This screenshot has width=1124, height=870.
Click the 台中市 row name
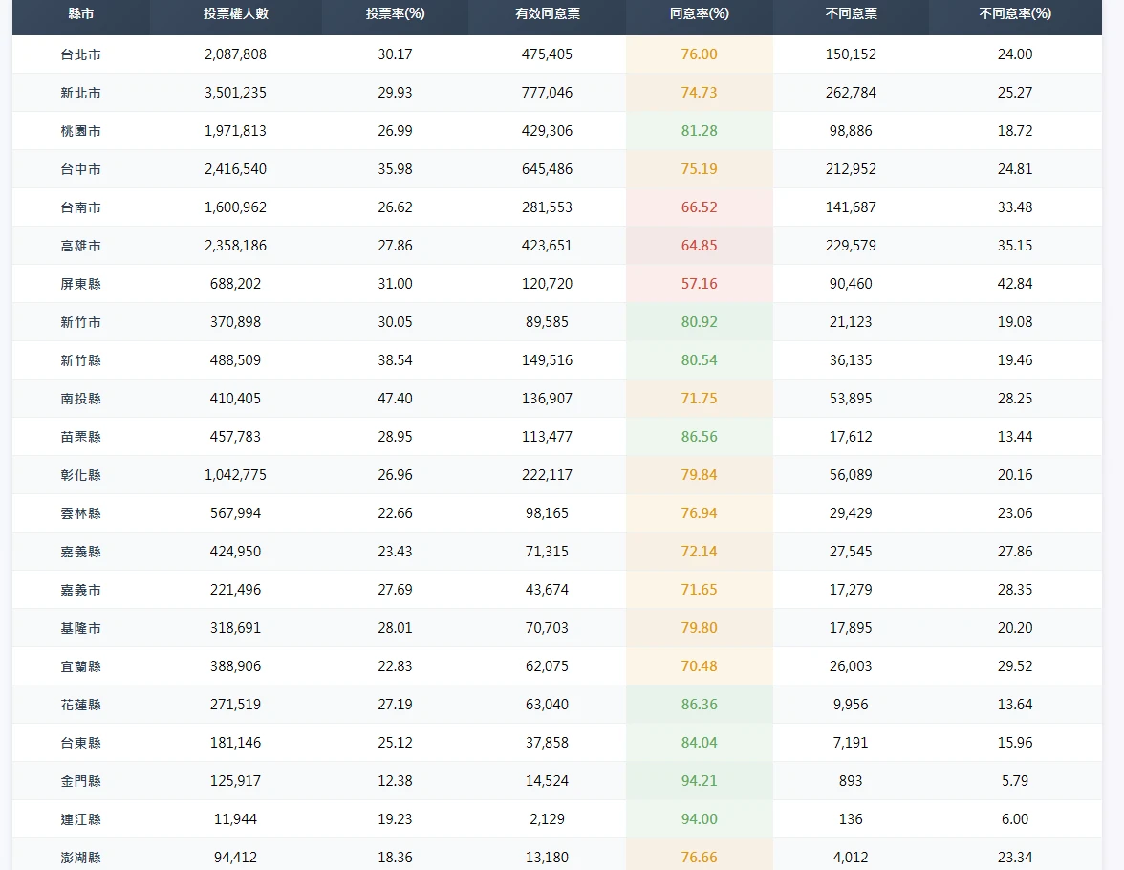81,169
